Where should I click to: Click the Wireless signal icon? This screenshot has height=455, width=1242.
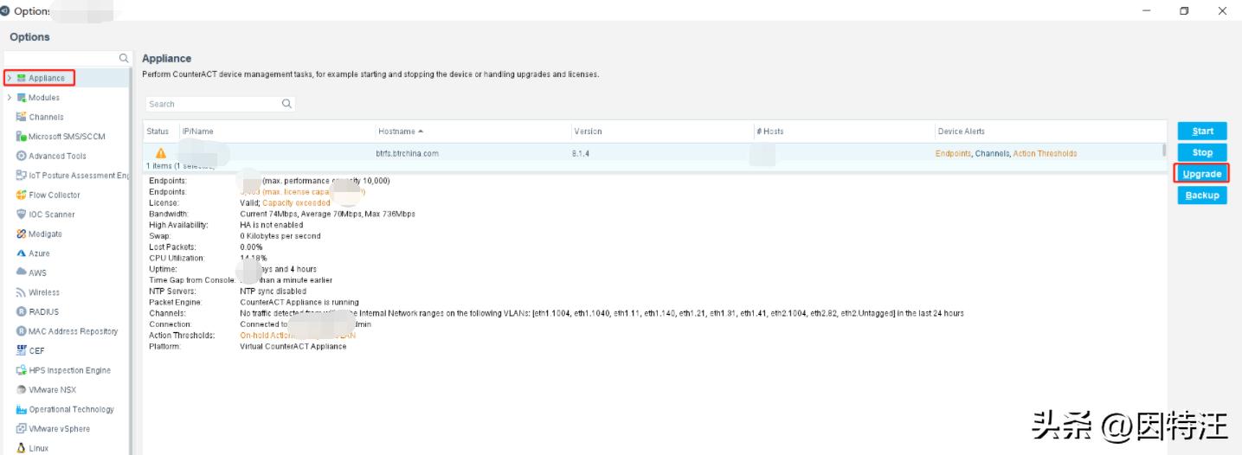coord(22,292)
